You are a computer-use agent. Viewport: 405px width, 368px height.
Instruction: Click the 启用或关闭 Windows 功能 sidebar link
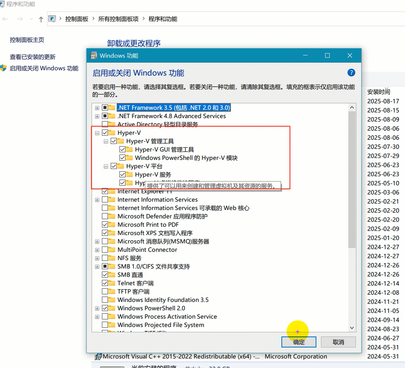[44, 68]
